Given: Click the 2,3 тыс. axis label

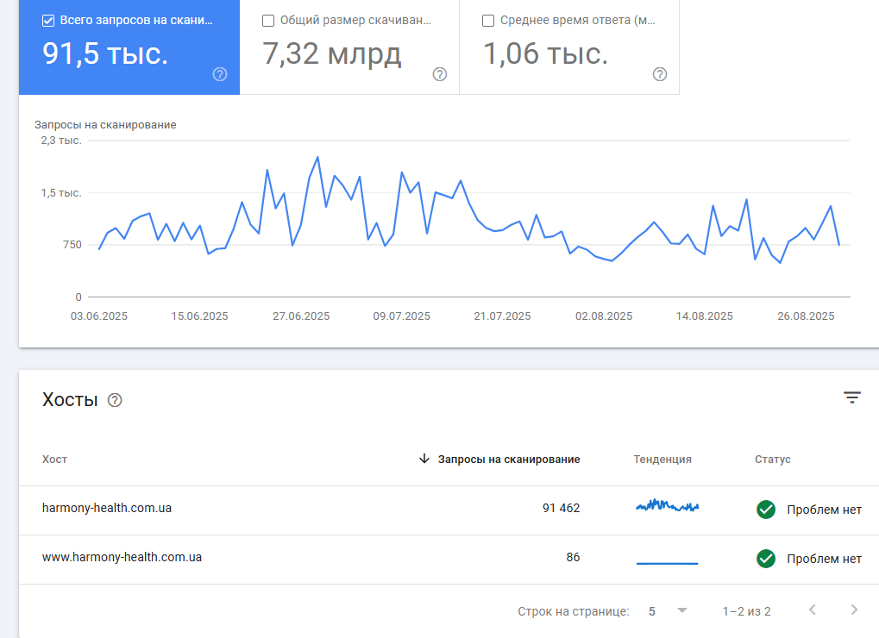Looking at the screenshot, I should point(60,140).
